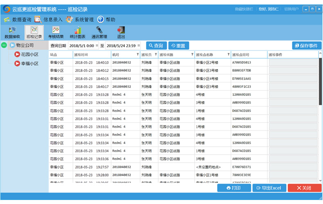Open the 考核结果 toolbar icon

[x=56, y=33]
